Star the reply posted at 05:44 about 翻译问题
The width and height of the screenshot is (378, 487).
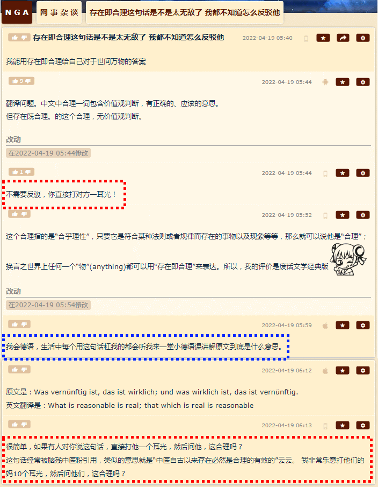[x=343, y=82]
